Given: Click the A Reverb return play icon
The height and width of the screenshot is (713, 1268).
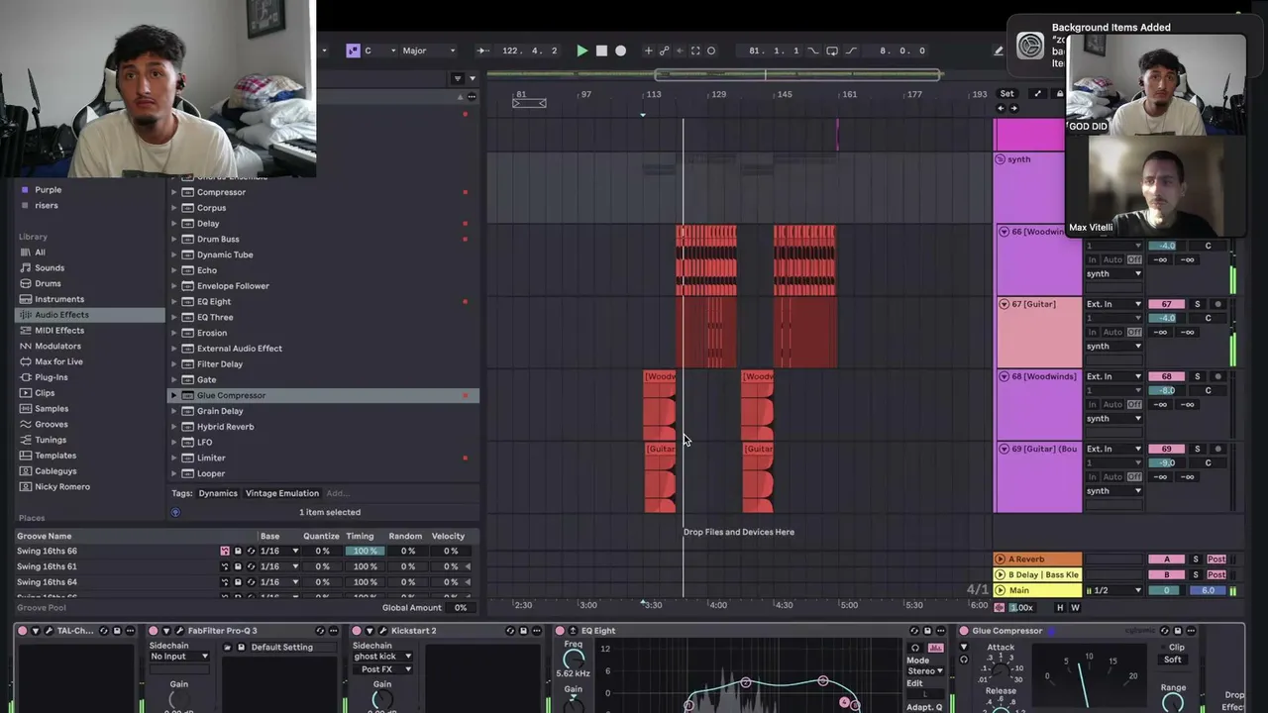Looking at the screenshot, I should 1000,560.
